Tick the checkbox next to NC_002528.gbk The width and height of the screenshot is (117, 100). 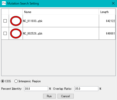pos(5,33)
